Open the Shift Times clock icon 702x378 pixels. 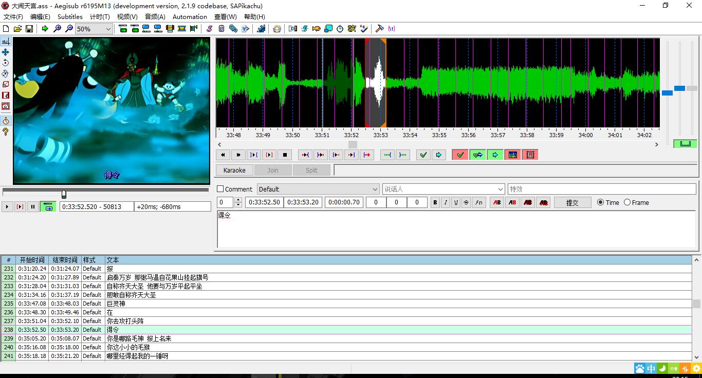tap(340, 29)
